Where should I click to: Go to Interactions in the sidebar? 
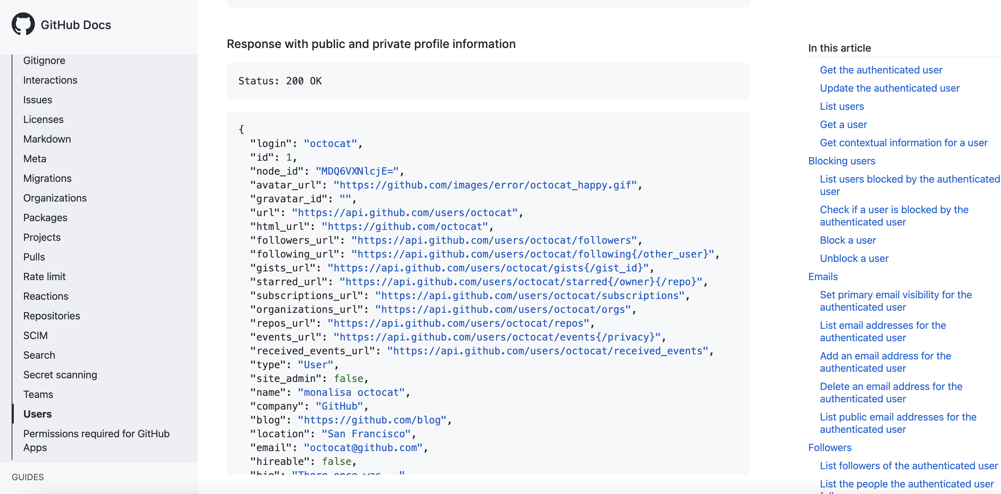click(50, 80)
